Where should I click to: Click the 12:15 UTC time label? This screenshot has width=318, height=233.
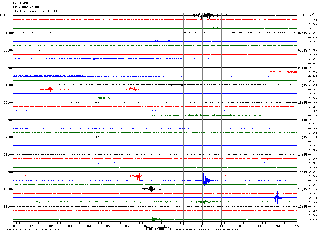click(302, 120)
